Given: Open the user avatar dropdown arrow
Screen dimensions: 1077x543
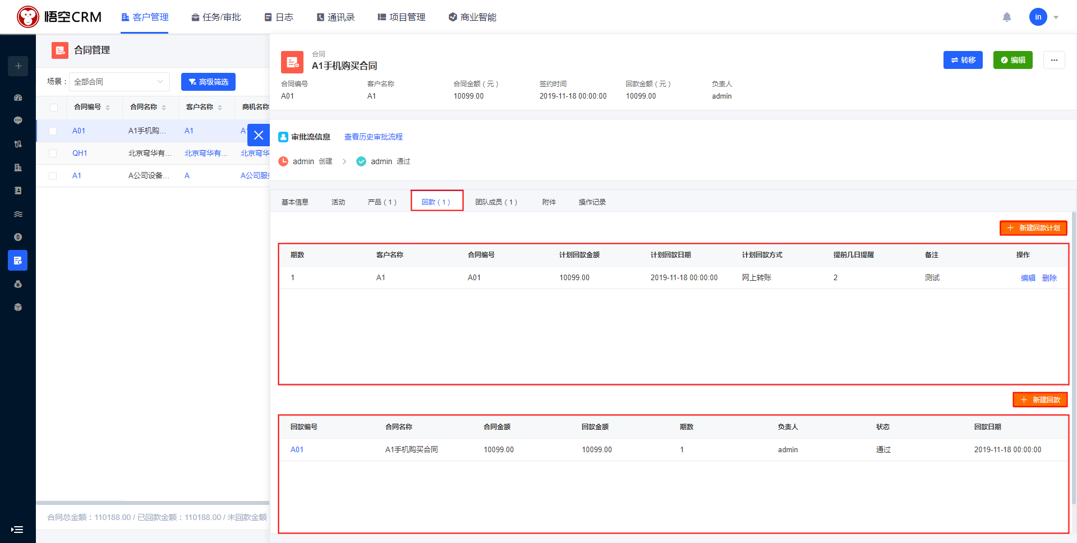Looking at the screenshot, I should click(x=1056, y=17).
